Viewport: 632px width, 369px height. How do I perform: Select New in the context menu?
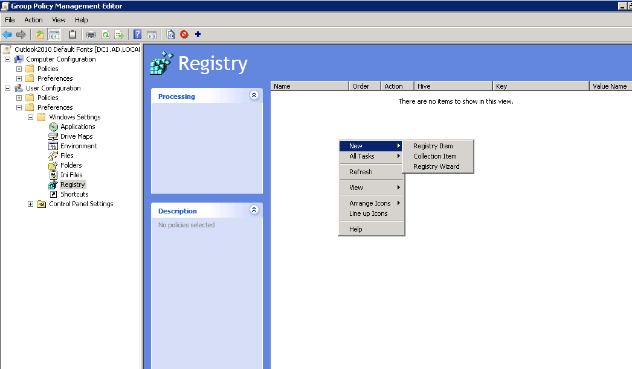point(371,146)
